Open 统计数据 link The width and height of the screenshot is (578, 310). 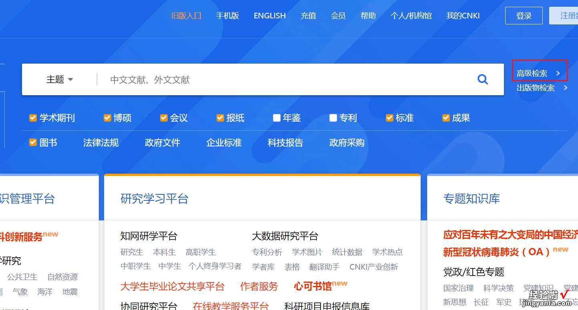(347, 252)
